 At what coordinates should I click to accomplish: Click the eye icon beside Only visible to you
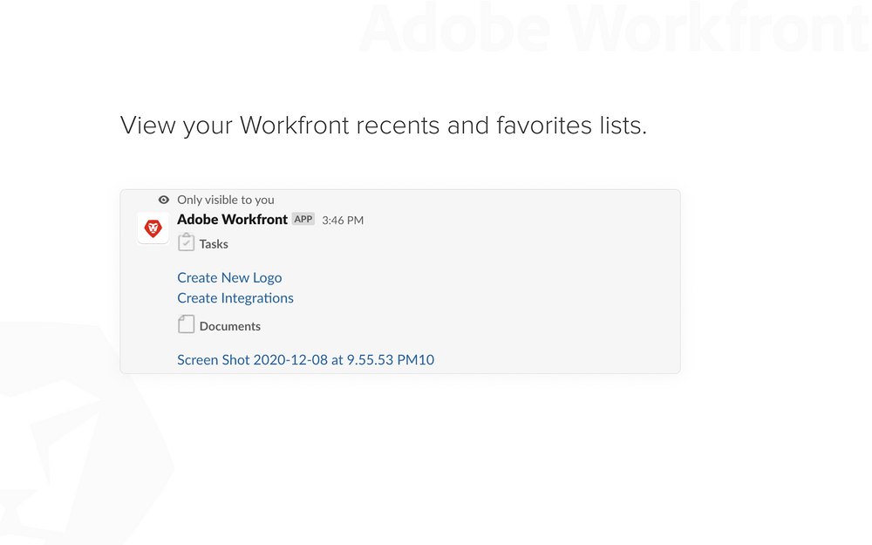coord(164,200)
